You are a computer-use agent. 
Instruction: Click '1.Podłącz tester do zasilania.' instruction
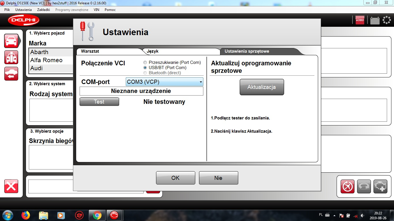tap(241, 118)
